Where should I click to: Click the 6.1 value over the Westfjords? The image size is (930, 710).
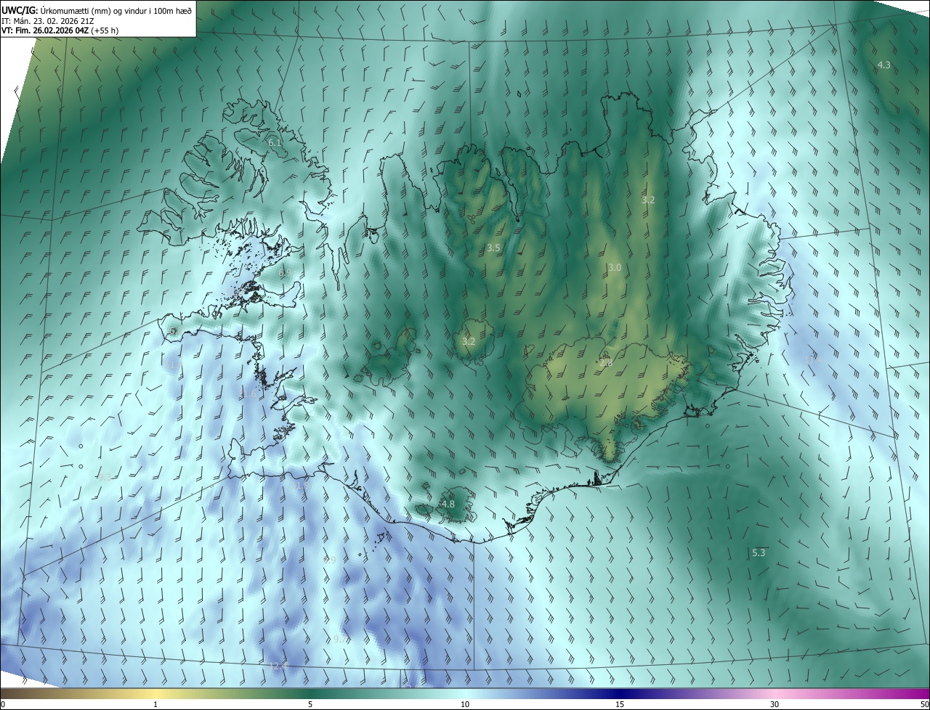point(275,143)
